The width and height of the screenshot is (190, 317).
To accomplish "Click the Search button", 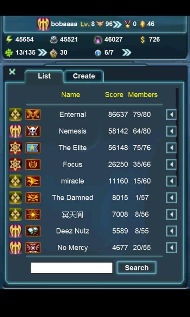I will coord(137,268).
